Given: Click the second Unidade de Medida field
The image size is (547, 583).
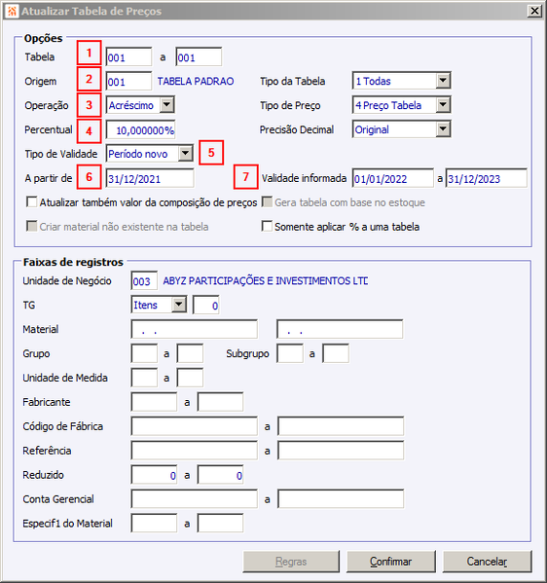Looking at the screenshot, I should click(190, 378).
